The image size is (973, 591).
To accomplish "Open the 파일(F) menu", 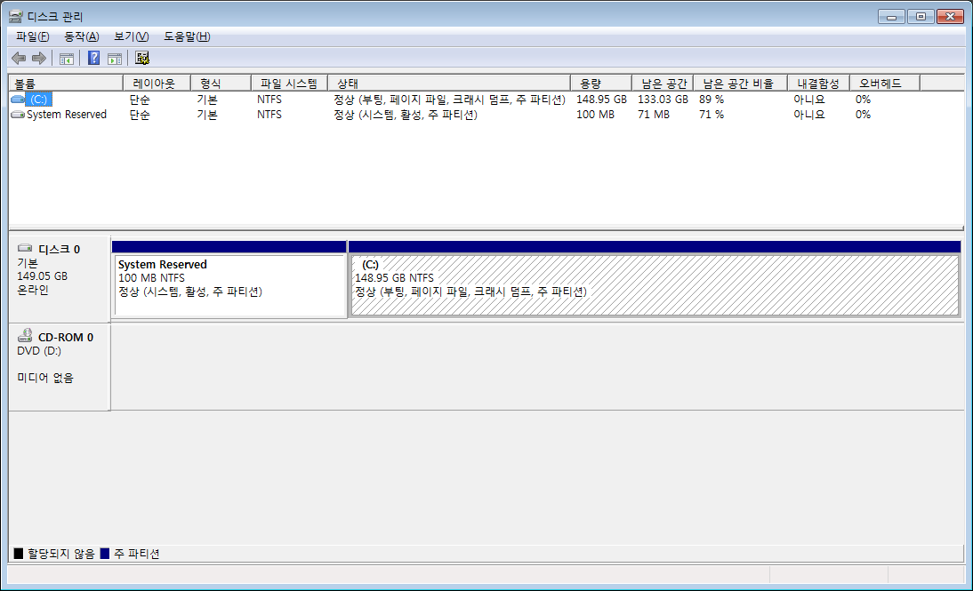I will pos(33,36).
